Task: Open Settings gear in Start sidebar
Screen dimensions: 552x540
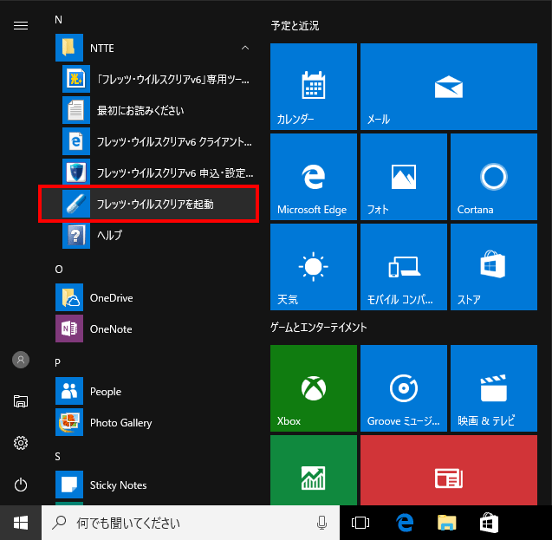Action: [21, 443]
